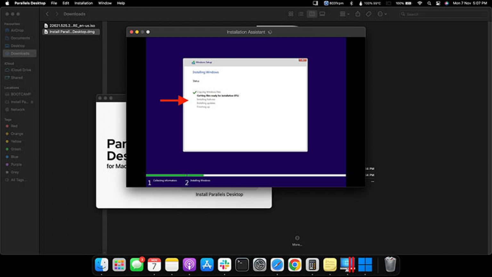
Task: Switch to icon view in Finder
Action: coord(291,14)
